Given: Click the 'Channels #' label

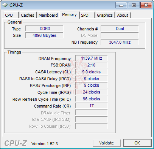Looking at the screenshot, I should [x=87, y=29].
